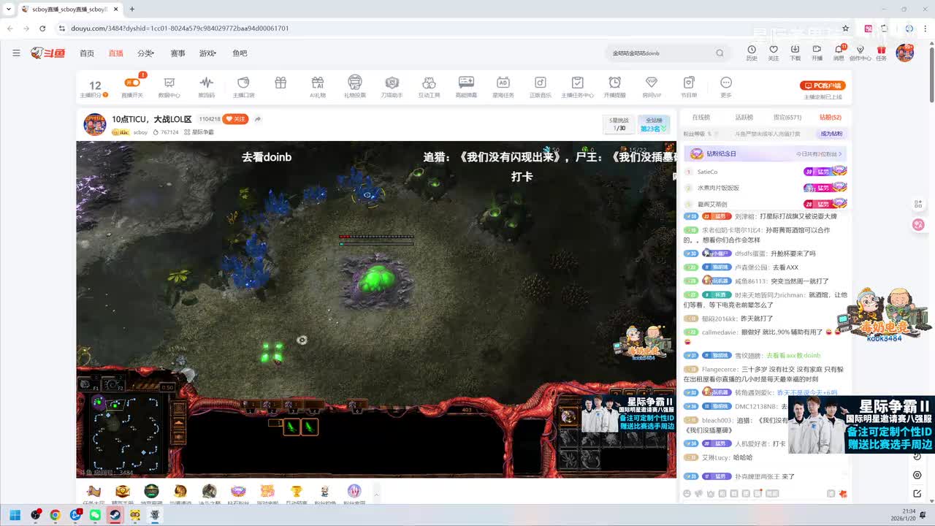The width and height of the screenshot is (935, 526).
Task: Open the hamburger menu in site header
Action: point(16,53)
